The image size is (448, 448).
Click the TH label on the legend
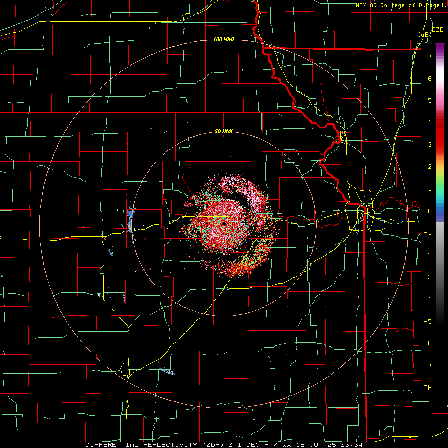[428, 388]
